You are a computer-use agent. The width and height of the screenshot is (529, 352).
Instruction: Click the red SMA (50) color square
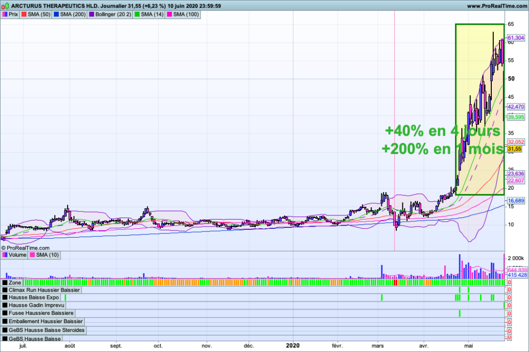pos(24,14)
